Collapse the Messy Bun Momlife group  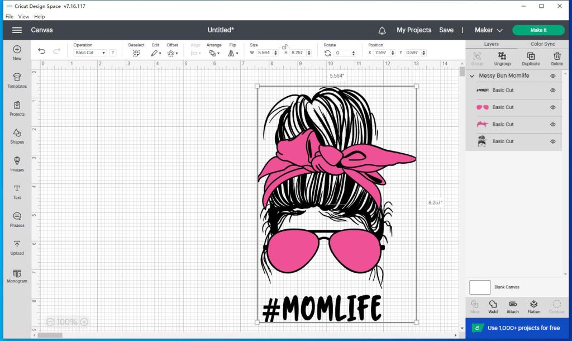pos(472,75)
